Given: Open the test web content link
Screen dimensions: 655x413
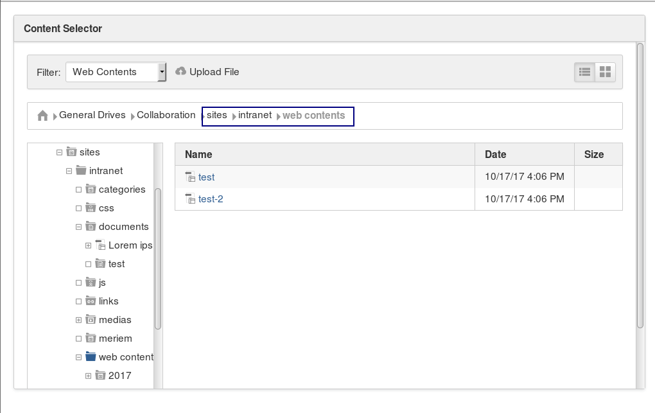Looking at the screenshot, I should pos(206,177).
